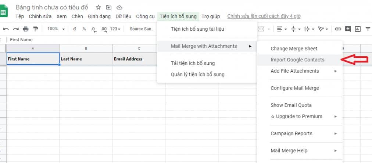The image size is (372, 163).
Task: Select Tải tiện ích bổ sung
Action: (207, 63)
